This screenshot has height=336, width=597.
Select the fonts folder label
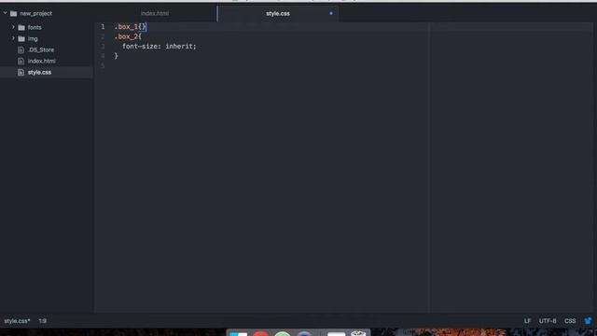point(35,27)
